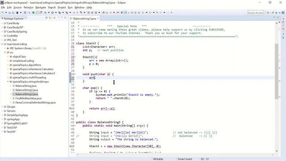Screen dimensions: 286x161
Task: Select the simpleJavaCoding package
Action: 23,61
